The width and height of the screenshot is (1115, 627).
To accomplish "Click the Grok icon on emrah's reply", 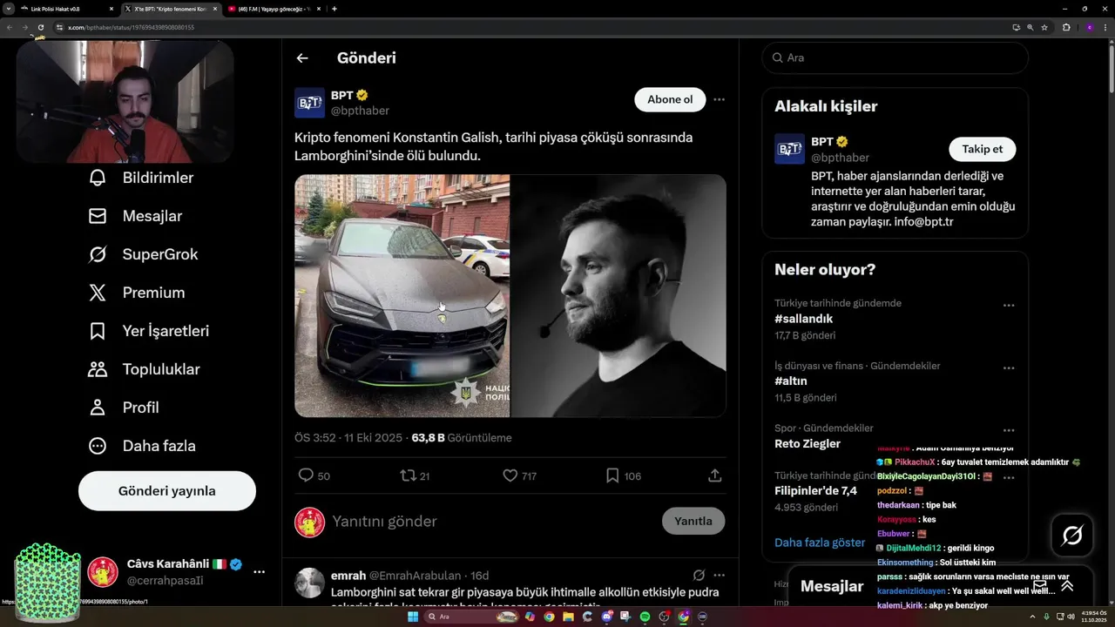I will pyautogui.click(x=699, y=576).
